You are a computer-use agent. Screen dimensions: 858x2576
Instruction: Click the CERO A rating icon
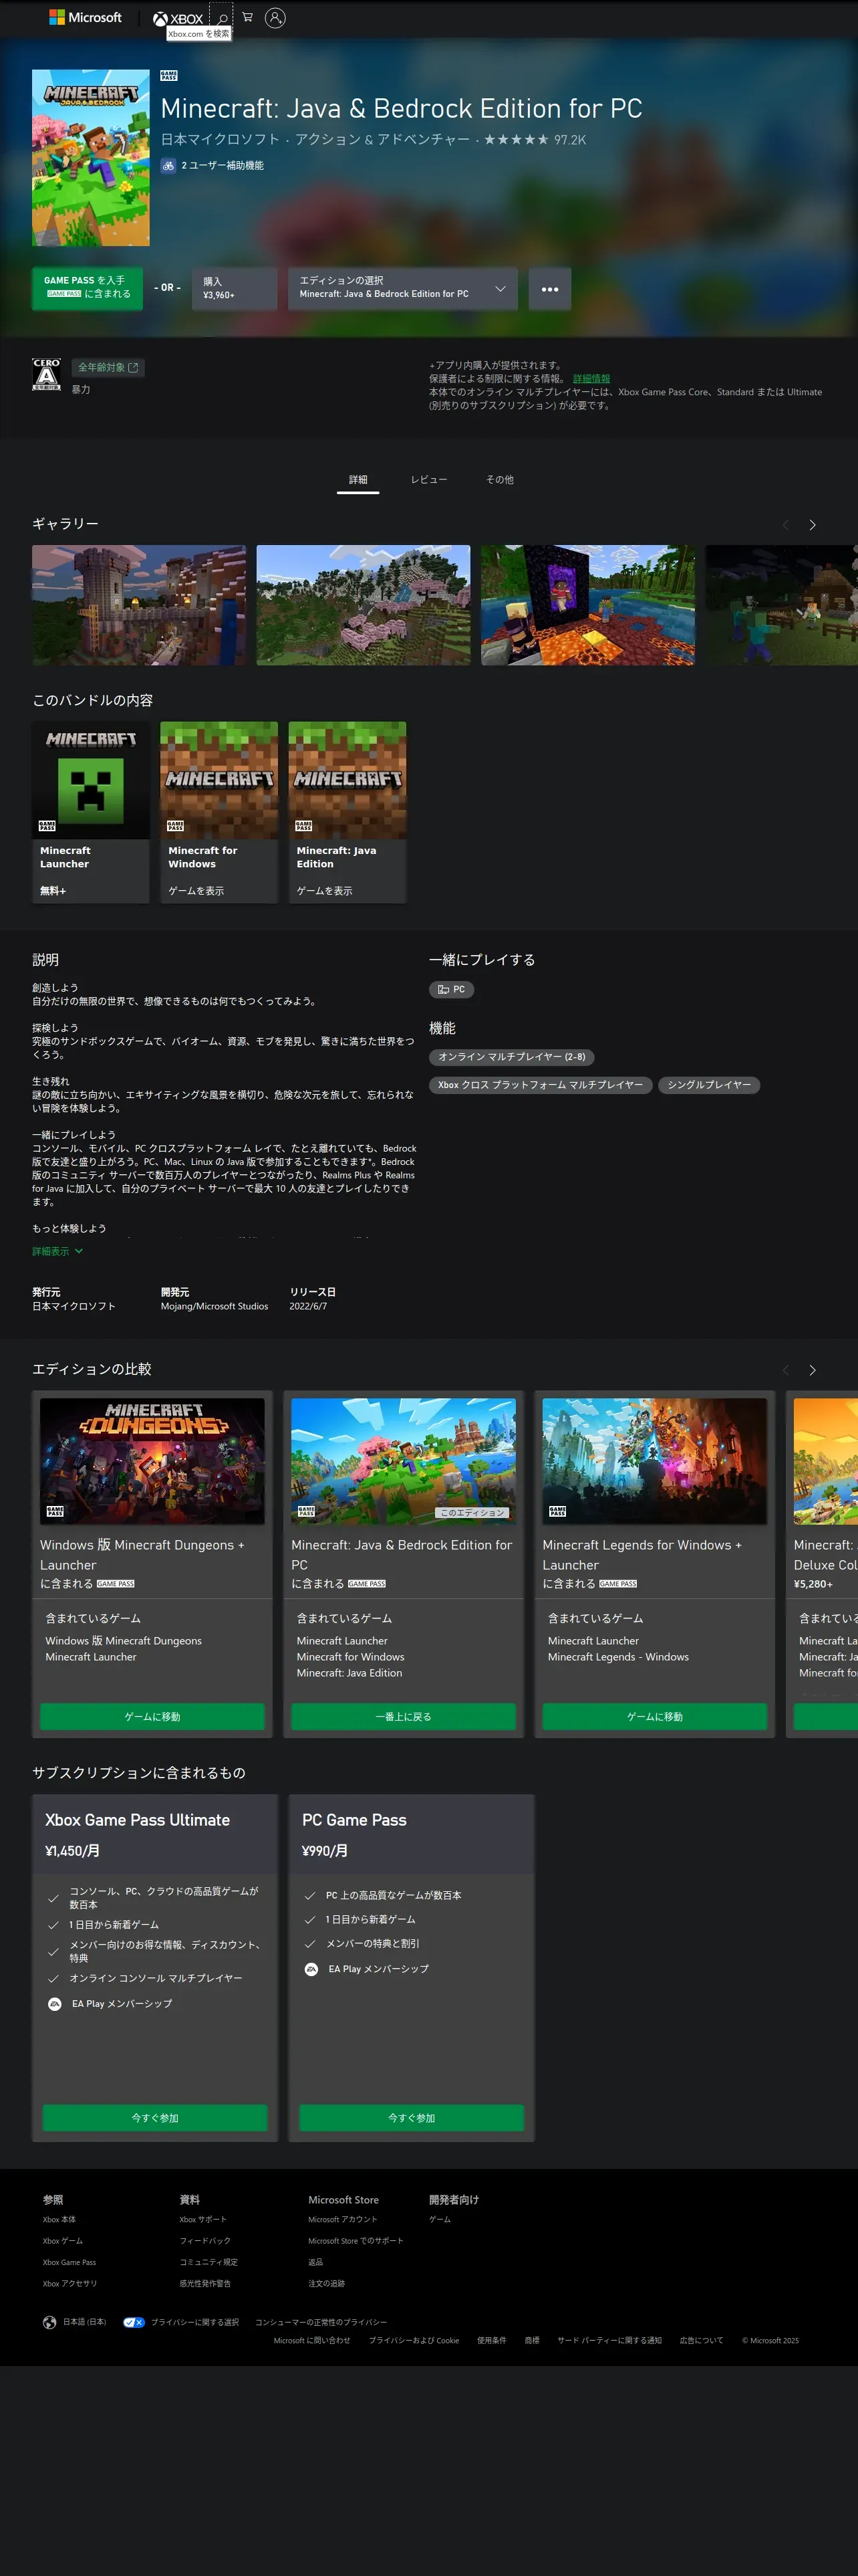coord(46,374)
